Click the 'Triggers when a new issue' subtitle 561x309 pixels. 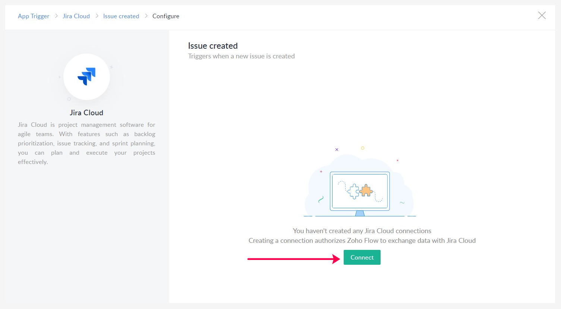pos(241,56)
